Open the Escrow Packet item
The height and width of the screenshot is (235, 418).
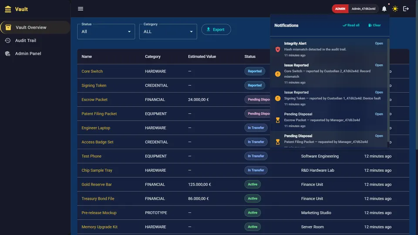click(94, 100)
